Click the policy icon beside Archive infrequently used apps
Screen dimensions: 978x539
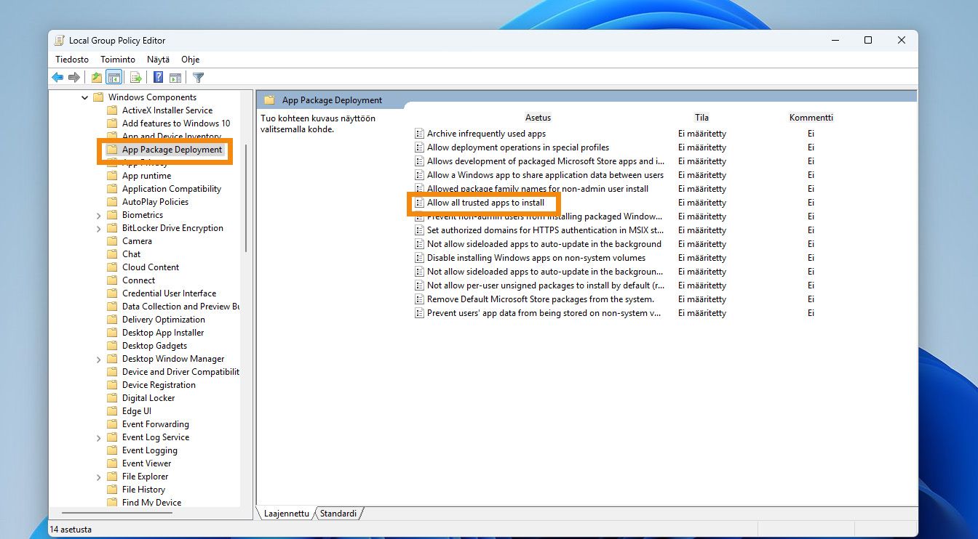[419, 134]
